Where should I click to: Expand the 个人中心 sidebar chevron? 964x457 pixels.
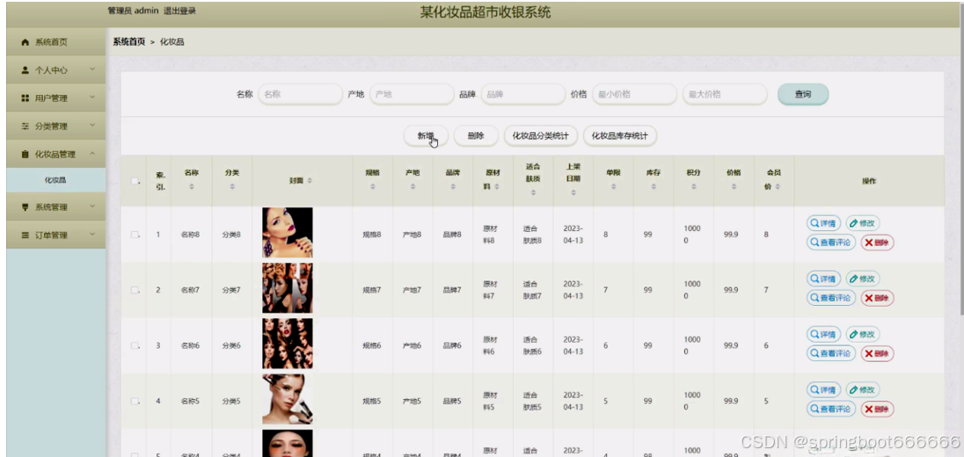tap(92, 69)
